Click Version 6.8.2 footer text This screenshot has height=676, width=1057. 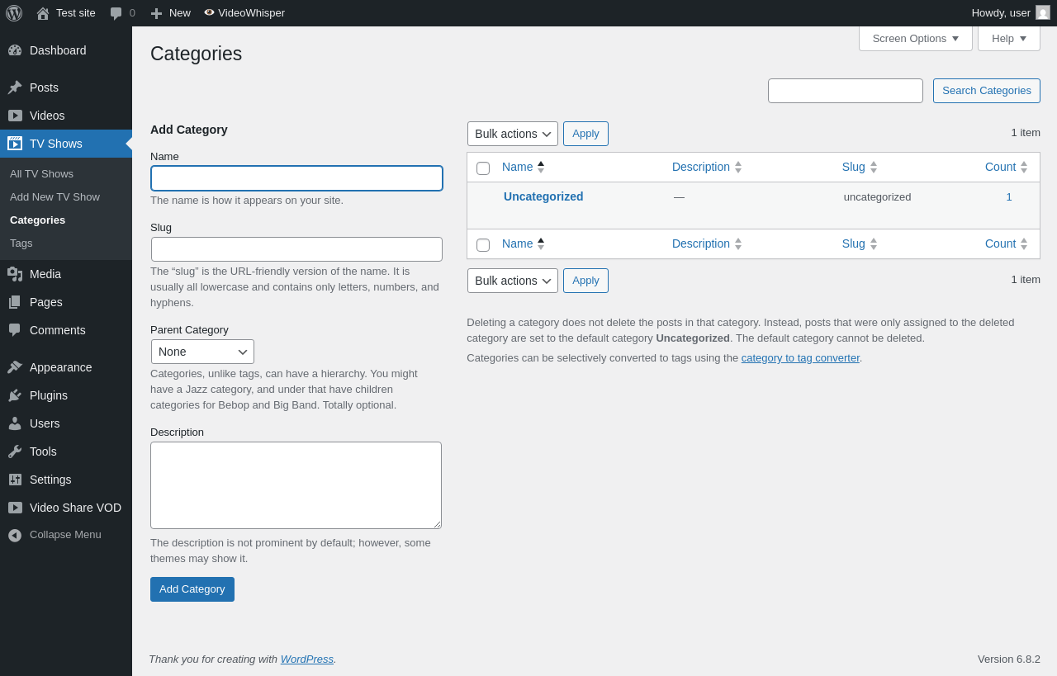pos(1009,659)
